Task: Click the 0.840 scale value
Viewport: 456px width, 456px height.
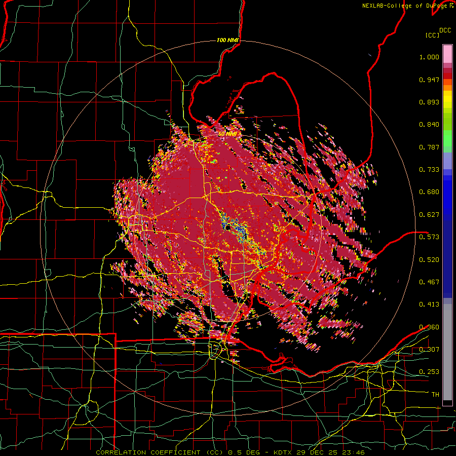Action: coord(429,125)
